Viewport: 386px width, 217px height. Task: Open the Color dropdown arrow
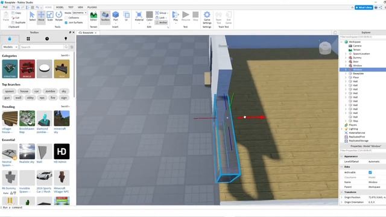point(150,24)
